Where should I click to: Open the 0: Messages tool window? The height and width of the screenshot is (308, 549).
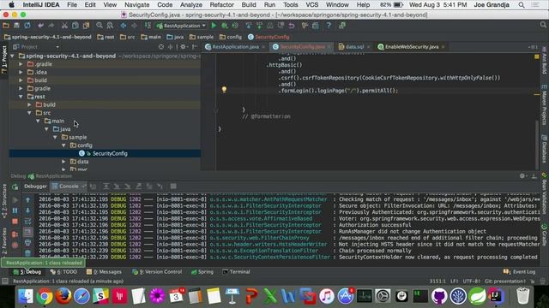click(104, 272)
